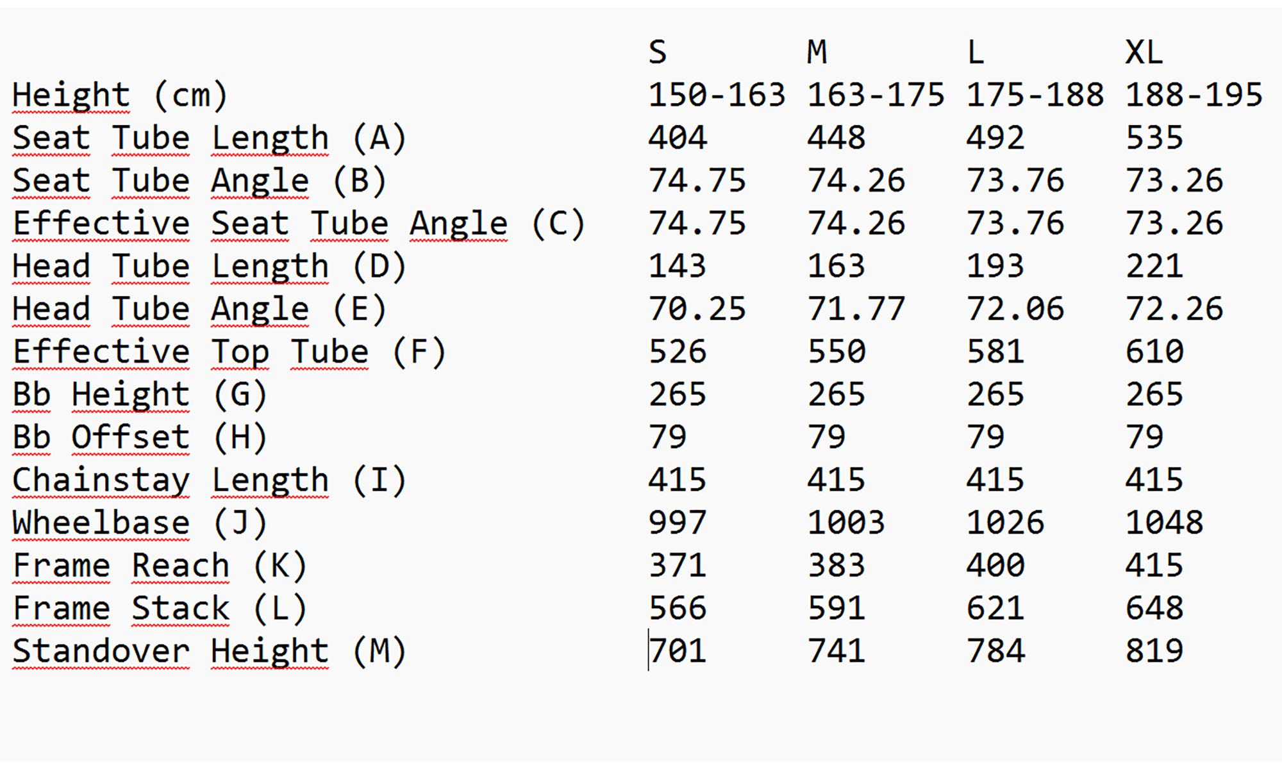Click the Seat Tube Length (A) label
Viewport: 1282px width, 769px height.
(209, 138)
